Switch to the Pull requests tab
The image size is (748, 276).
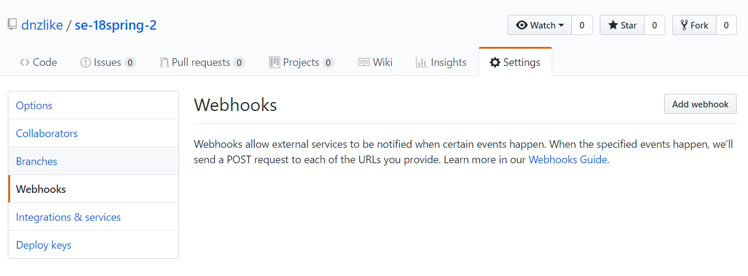(x=202, y=62)
